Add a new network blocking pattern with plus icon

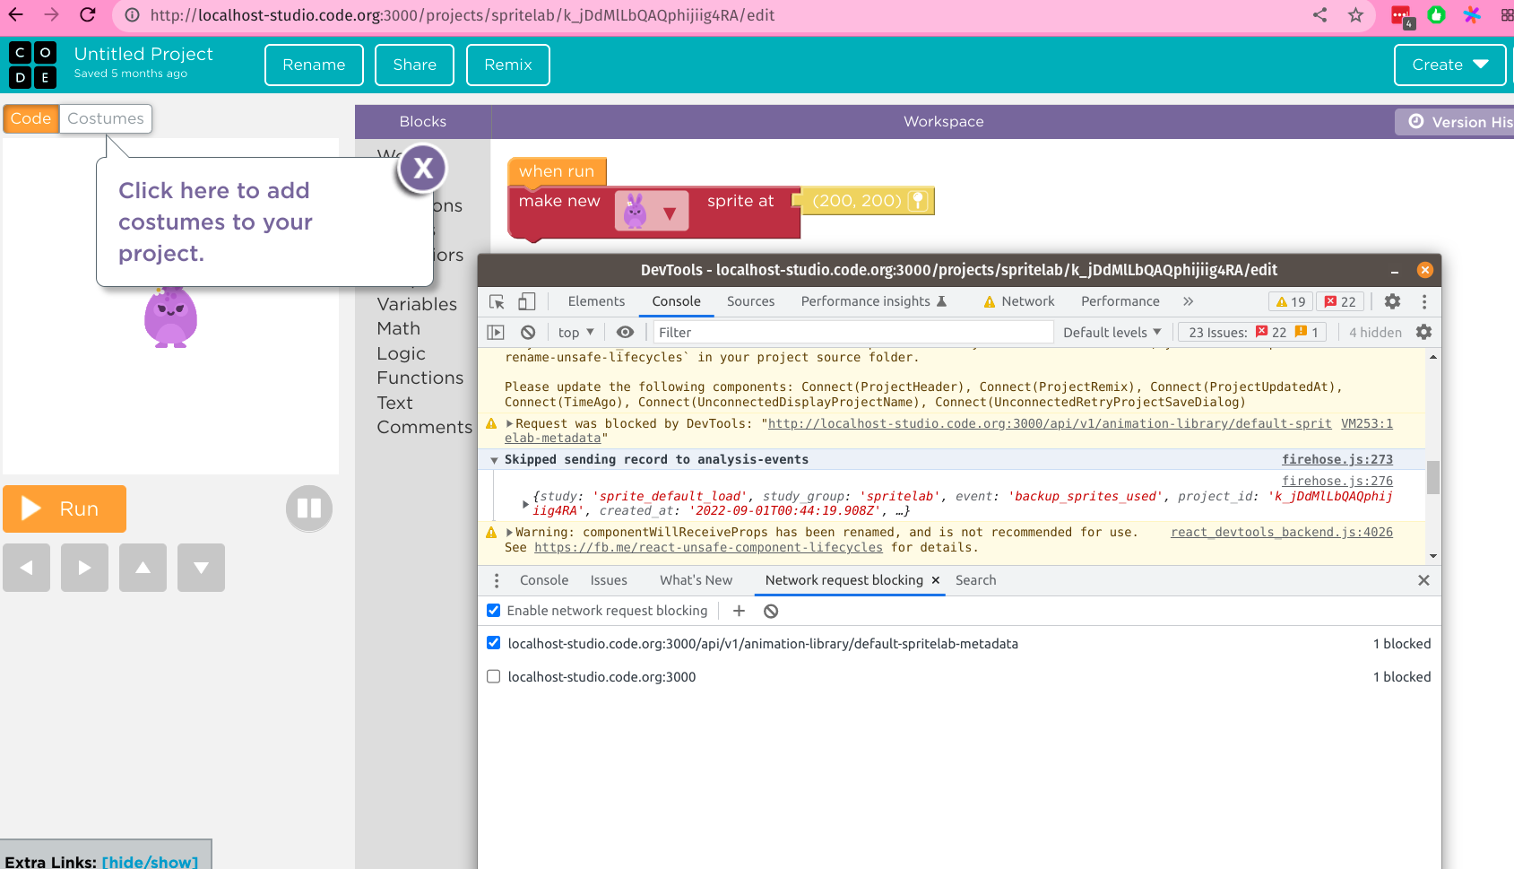739,611
